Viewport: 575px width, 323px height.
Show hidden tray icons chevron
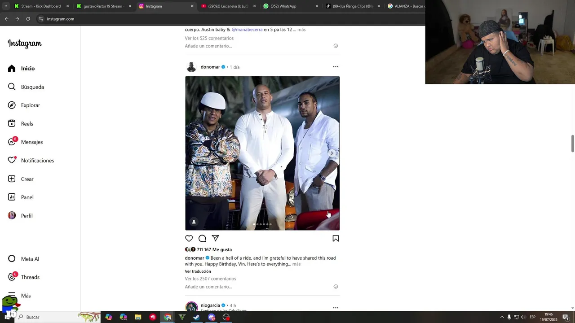[x=502, y=317]
